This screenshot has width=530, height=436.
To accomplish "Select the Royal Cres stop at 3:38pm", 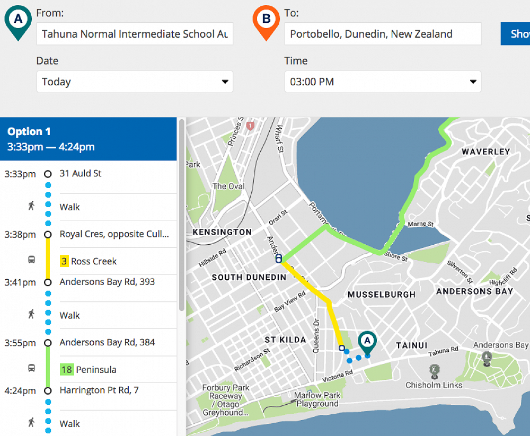I will click(114, 234).
